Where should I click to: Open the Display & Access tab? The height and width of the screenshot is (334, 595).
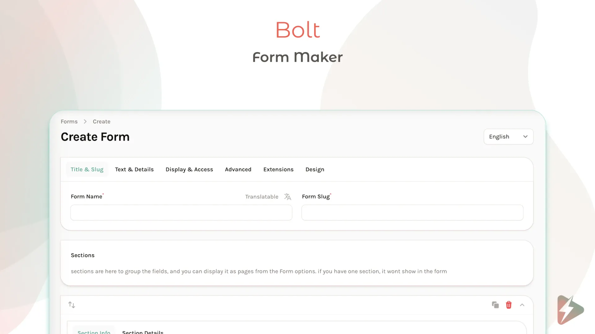[189, 169]
